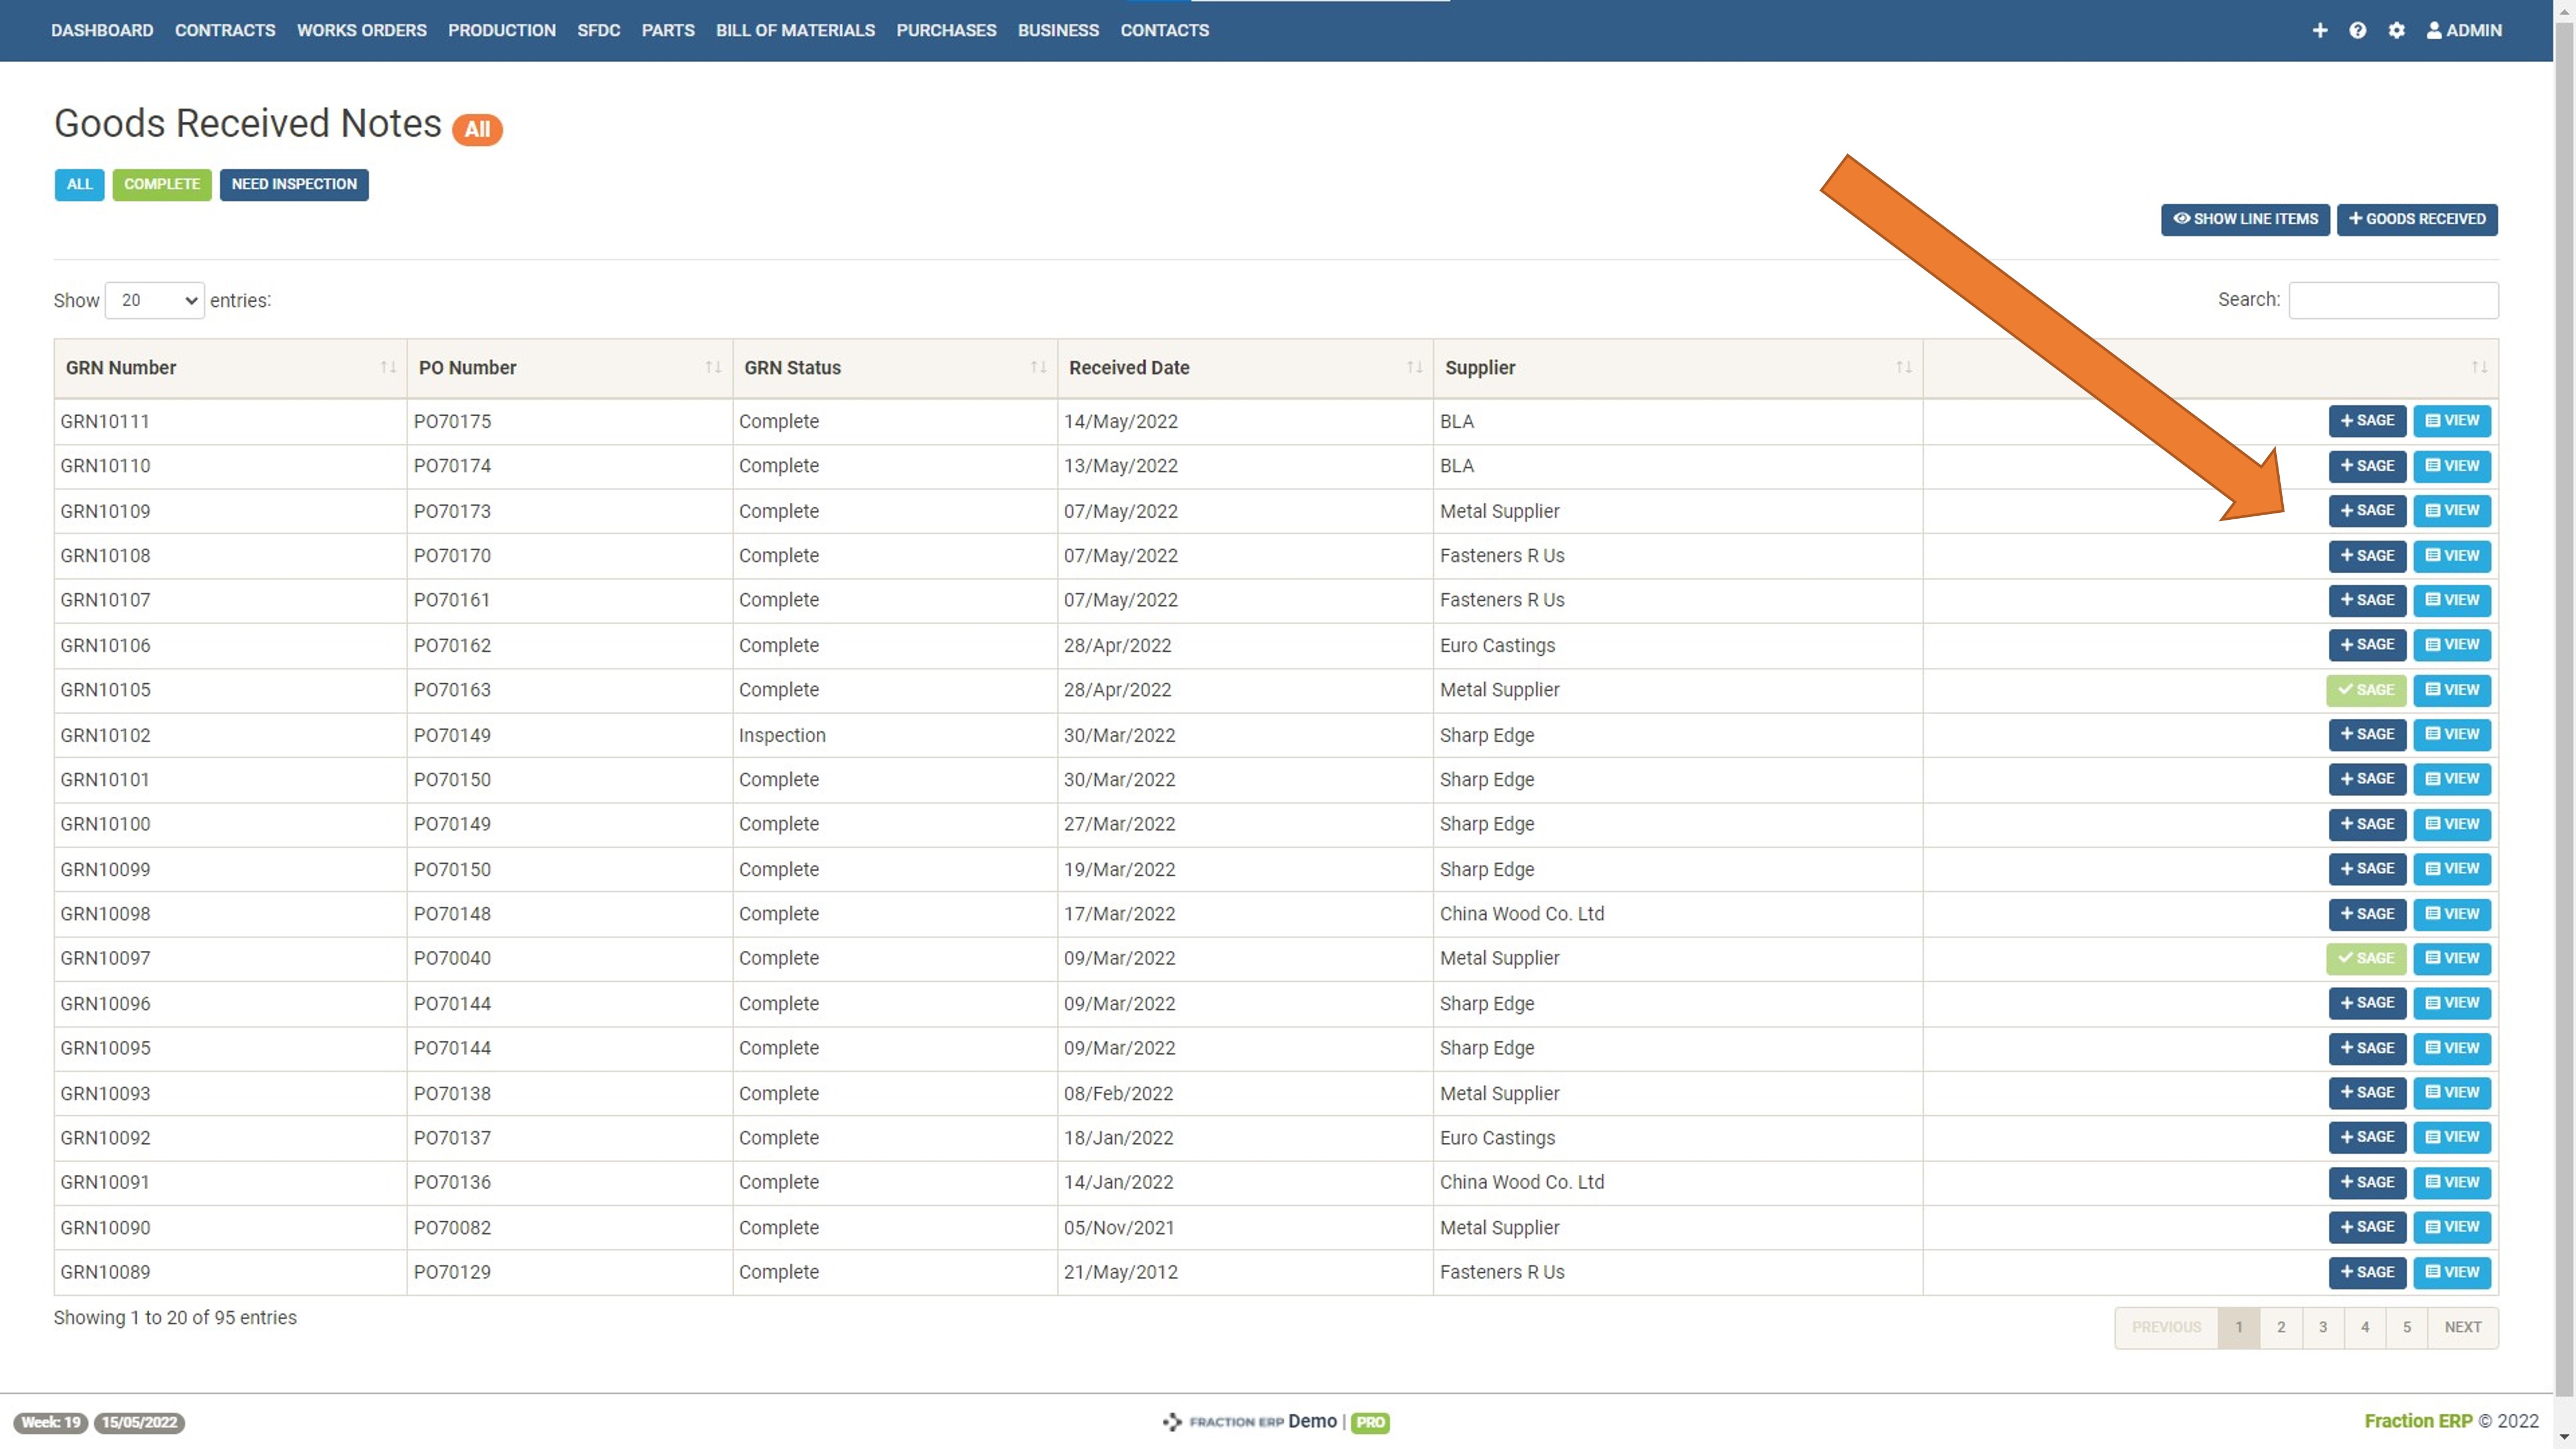Click the Goods Received button

click(x=2416, y=219)
